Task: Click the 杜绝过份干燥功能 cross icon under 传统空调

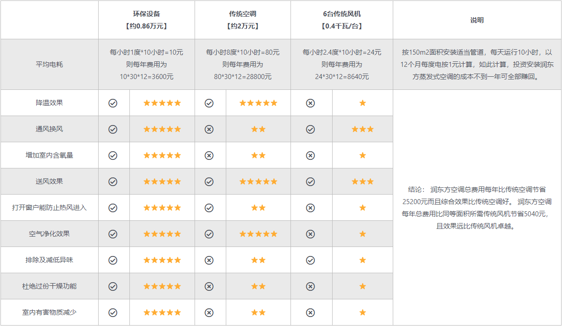Action: 209,286
